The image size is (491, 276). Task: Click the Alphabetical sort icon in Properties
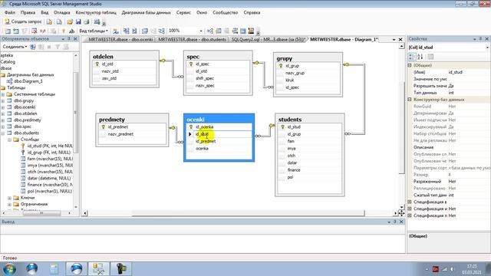420,57
